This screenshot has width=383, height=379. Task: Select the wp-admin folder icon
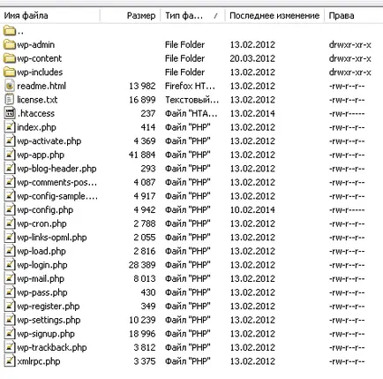(x=10, y=44)
